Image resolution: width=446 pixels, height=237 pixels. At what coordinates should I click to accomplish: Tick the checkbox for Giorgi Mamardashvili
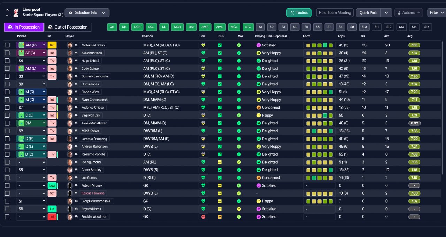(7, 201)
